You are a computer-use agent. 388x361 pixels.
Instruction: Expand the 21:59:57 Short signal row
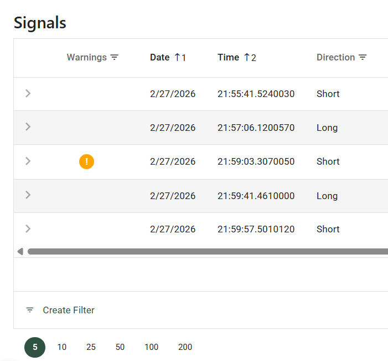pos(28,228)
